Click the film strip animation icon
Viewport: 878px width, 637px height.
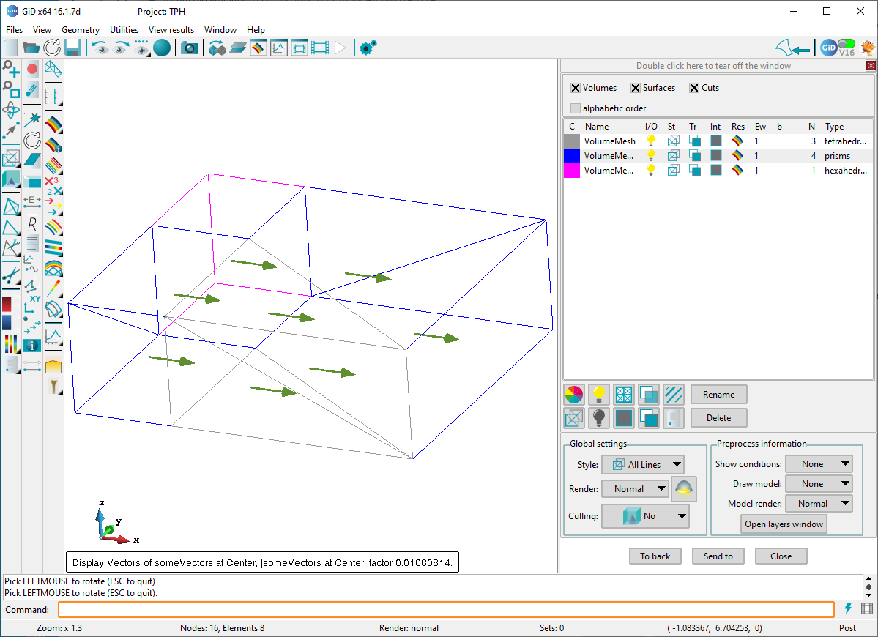(x=320, y=48)
